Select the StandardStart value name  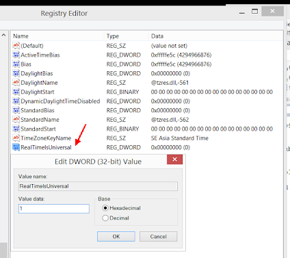tap(38, 129)
